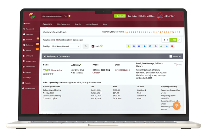This screenshot has height=130, width=207.
Task: Click the sort order toggle icon
Action: (86, 46)
